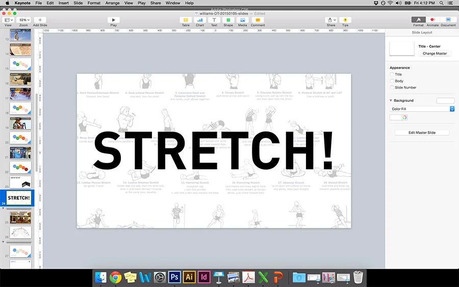
Task: Collapse slide group triangle below slide 26
Action: (x=3, y=242)
